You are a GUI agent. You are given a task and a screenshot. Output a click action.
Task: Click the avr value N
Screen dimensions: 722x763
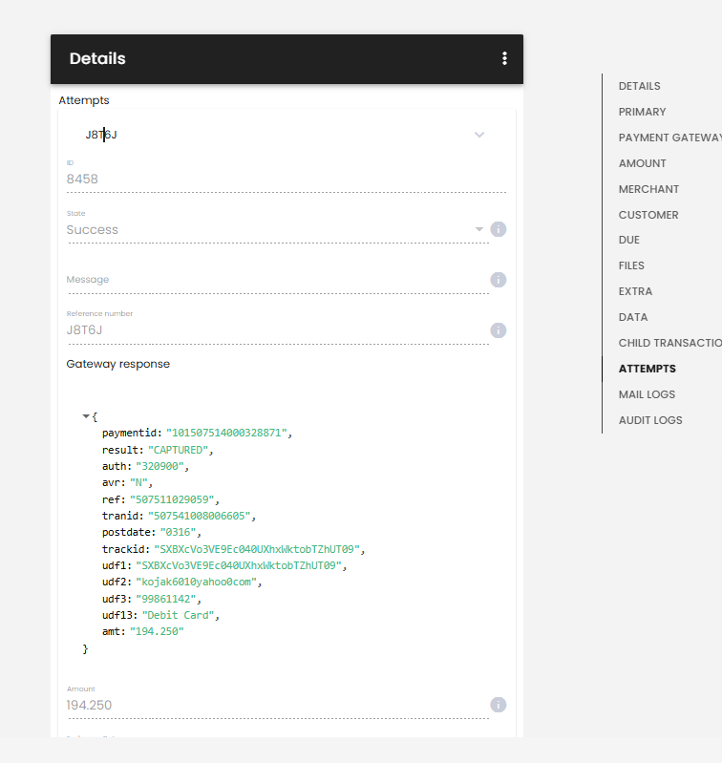point(139,482)
